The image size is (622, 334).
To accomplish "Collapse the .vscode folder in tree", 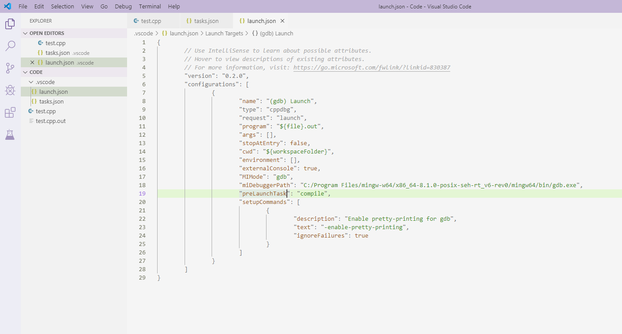I will pos(74,82).
